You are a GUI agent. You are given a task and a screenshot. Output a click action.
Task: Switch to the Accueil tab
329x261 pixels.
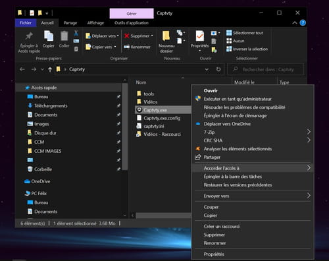47,23
